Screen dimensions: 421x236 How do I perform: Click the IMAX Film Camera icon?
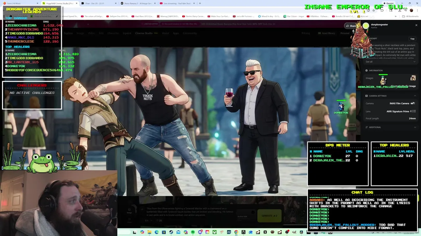click(413, 103)
